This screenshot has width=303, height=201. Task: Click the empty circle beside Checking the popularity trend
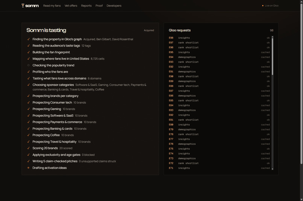point(29,65)
